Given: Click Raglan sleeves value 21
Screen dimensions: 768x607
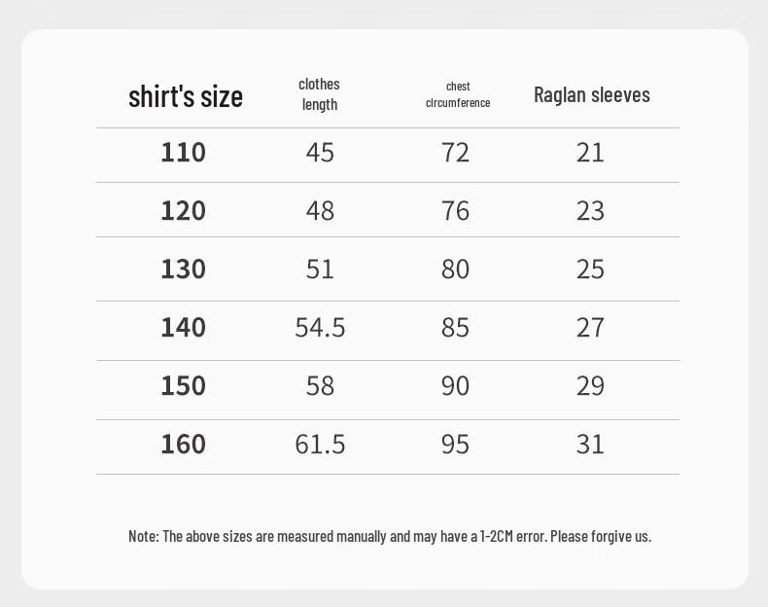Looking at the screenshot, I should click(x=590, y=153).
